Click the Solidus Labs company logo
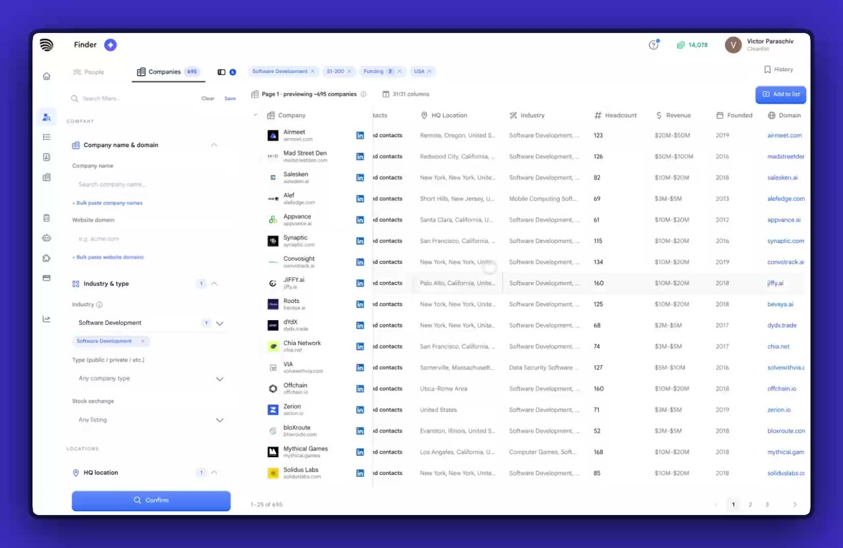The width and height of the screenshot is (843, 548). [273, 473]
